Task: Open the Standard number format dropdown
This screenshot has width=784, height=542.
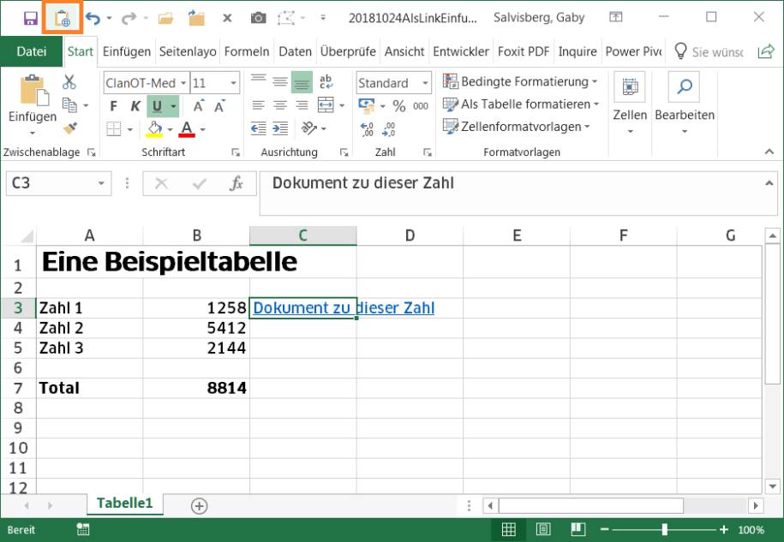Action: click(426, 83)
